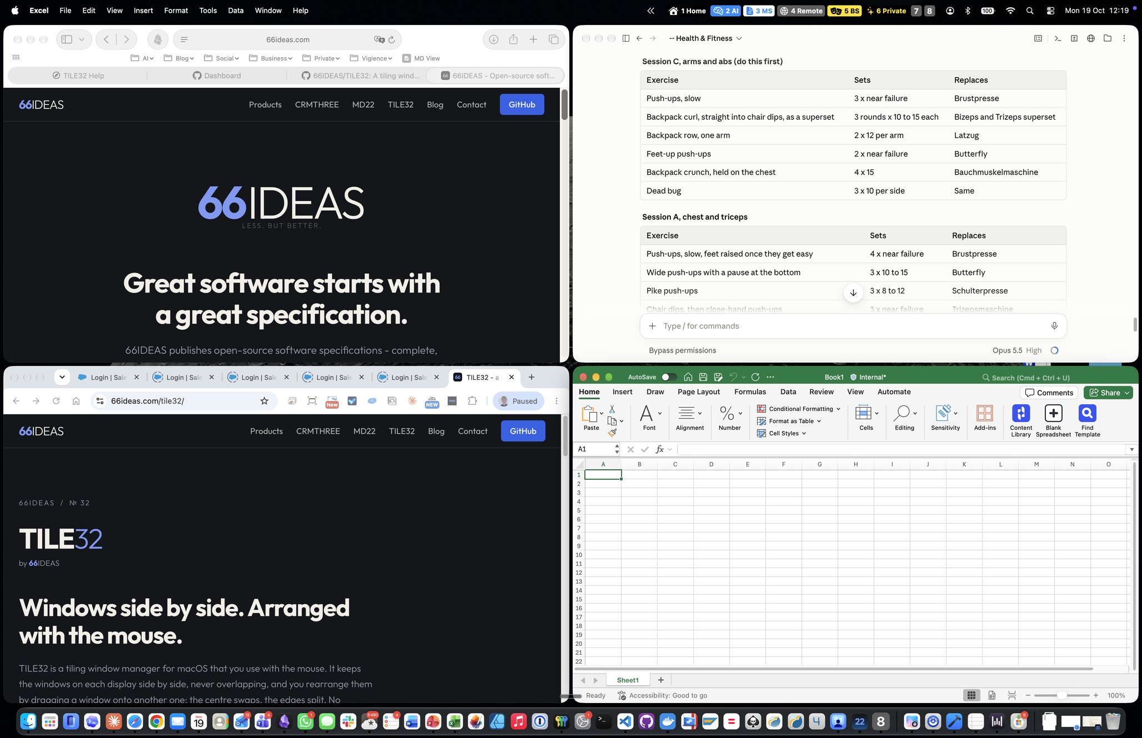Click the Save icon in Excel title bar

(703, 377)
